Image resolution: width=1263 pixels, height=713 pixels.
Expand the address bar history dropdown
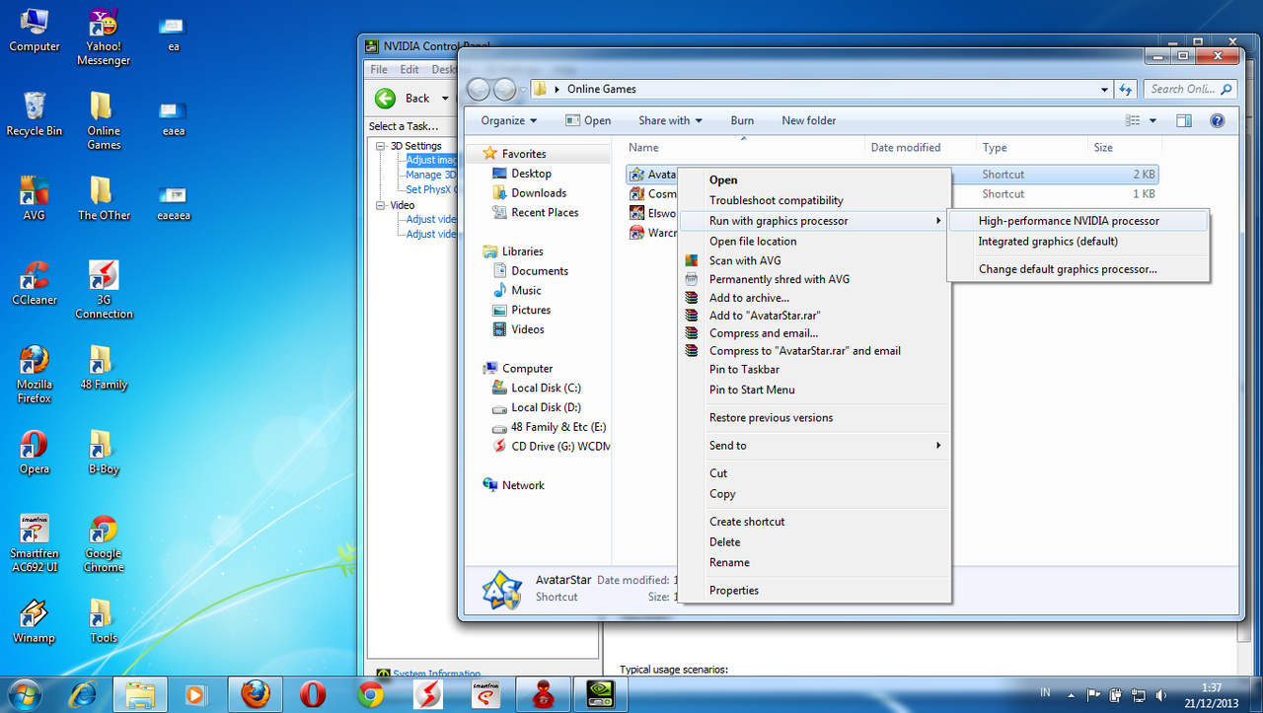coord(1104,89)
